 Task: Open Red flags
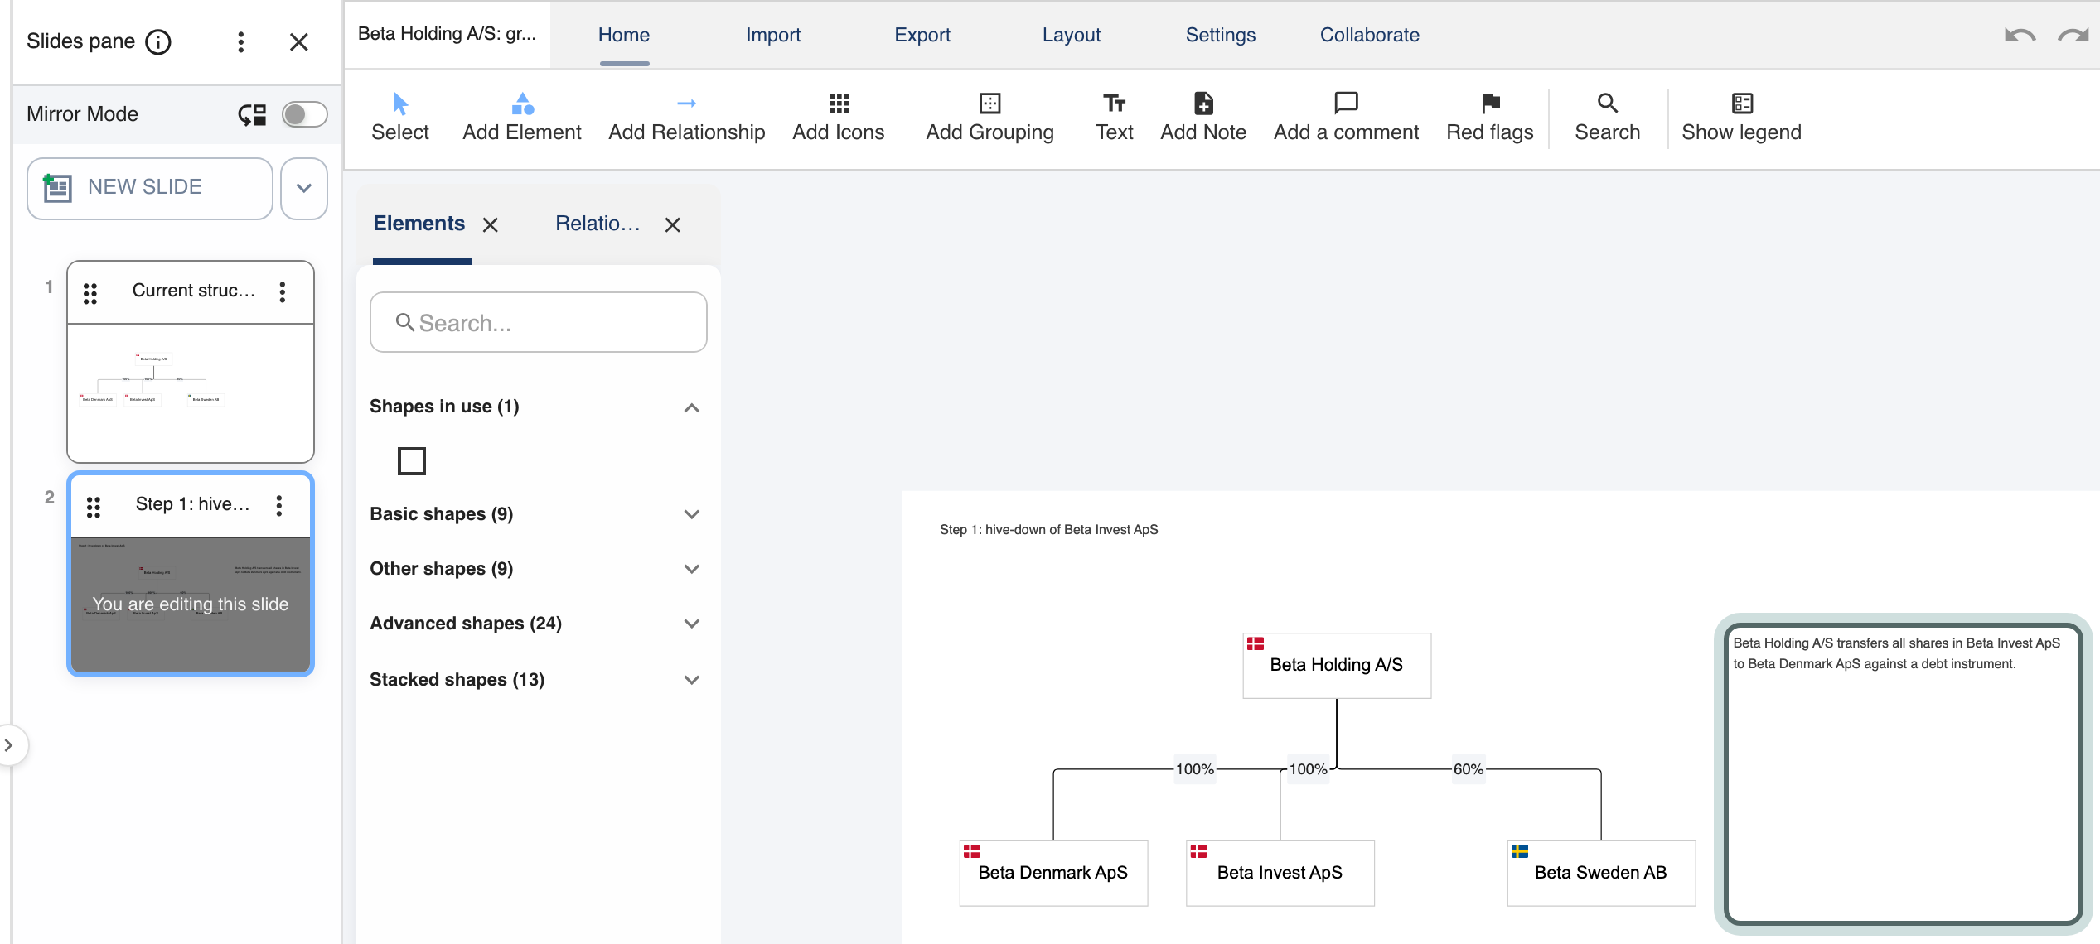[x=1490, y=118]
